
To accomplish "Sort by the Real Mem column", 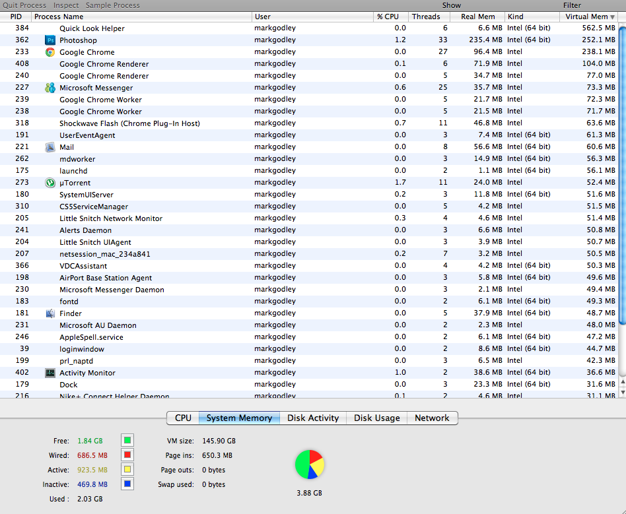I will click(x=477, y=16).
